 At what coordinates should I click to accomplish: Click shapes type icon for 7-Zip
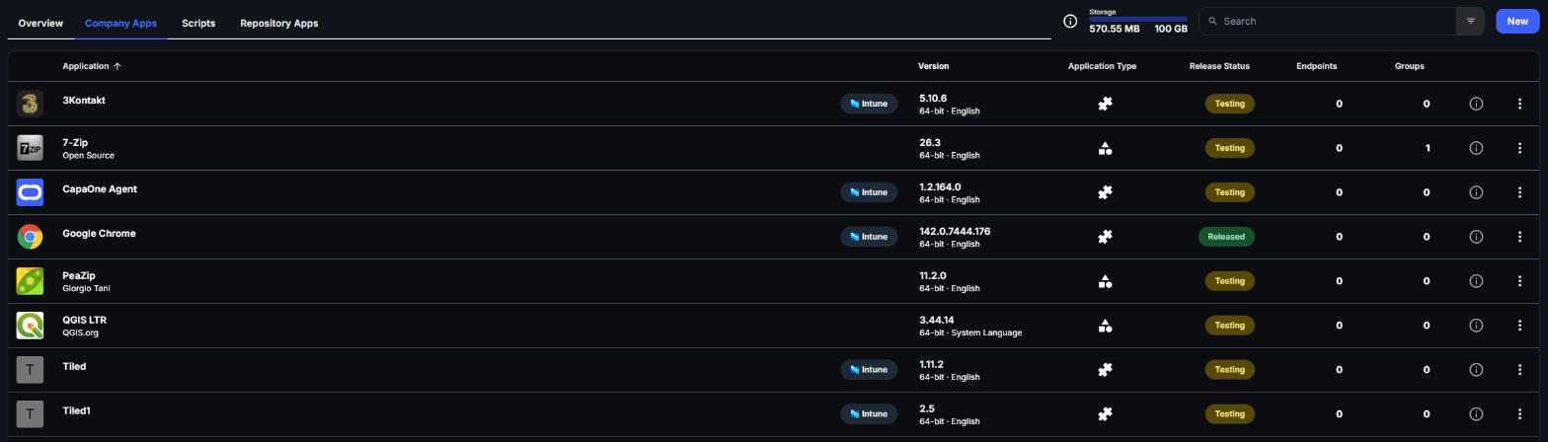[1106, 148]
